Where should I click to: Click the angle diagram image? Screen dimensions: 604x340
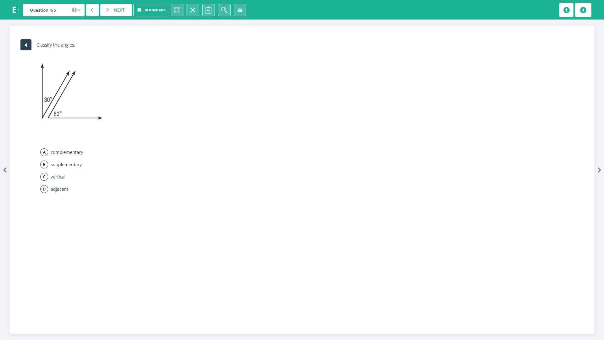pyautogui.click(x=72, y=91)
